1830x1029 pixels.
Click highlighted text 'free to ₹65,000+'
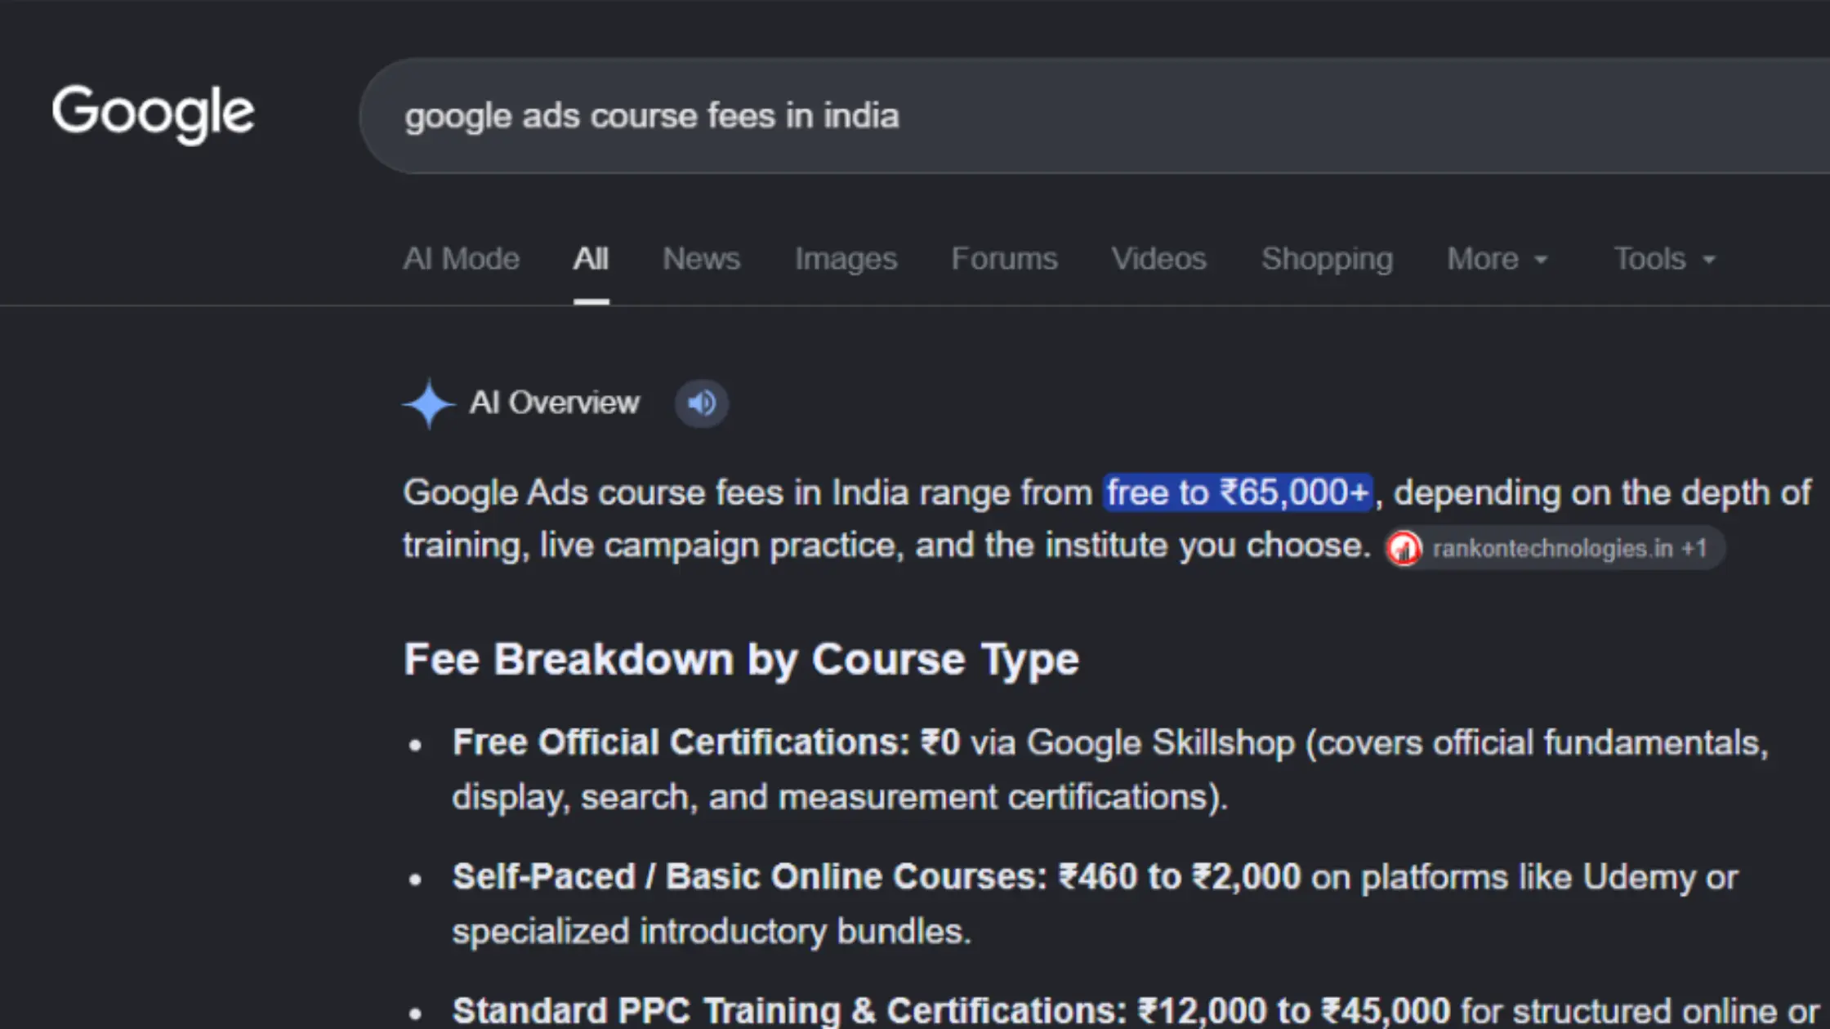point(1238,492)
